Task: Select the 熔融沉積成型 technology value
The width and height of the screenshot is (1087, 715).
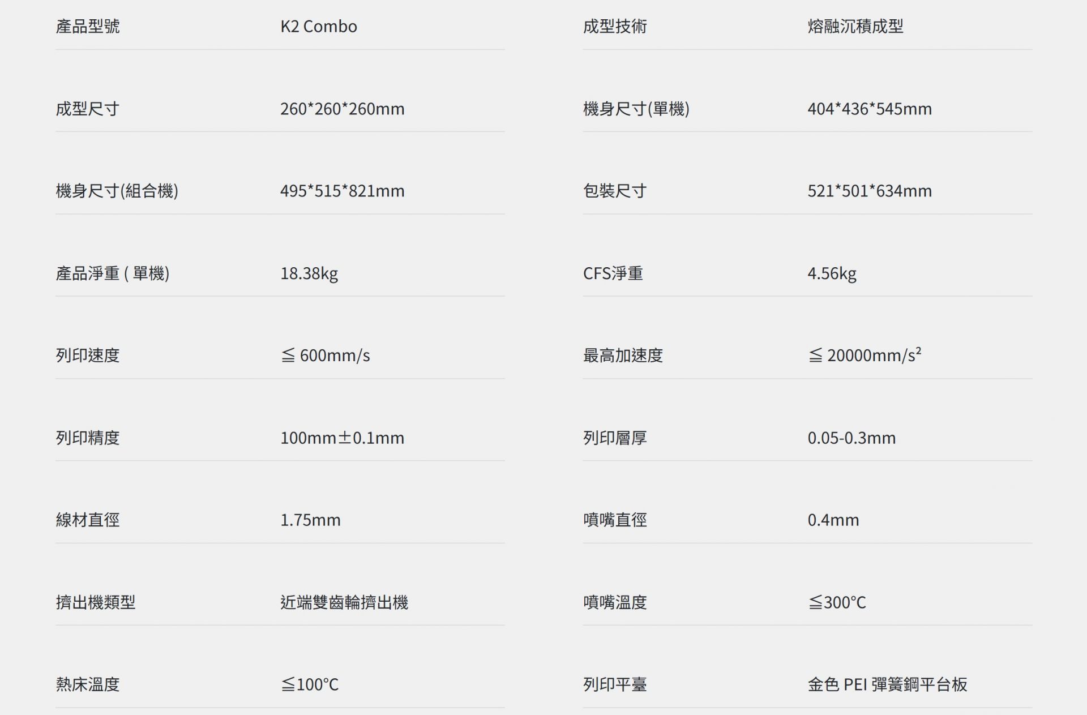Action: point(855,27)
